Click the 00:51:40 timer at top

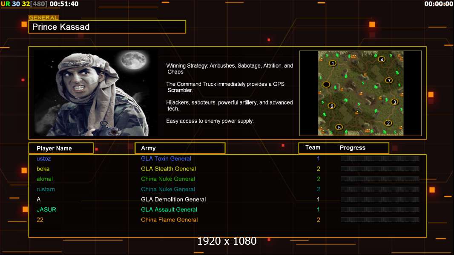(x=64, y=4)
